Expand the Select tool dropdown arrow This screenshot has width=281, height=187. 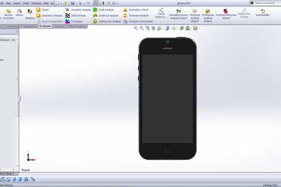99,4
